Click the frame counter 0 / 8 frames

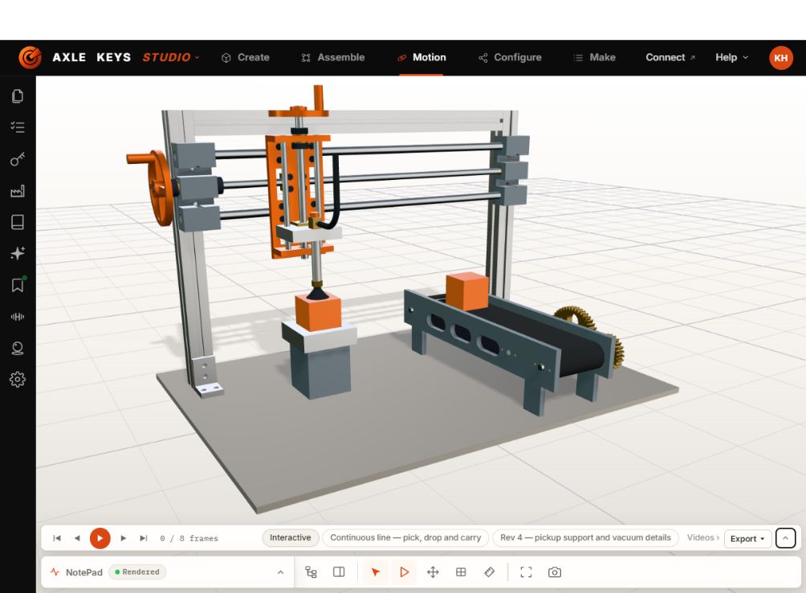click(x=189, y=538)
